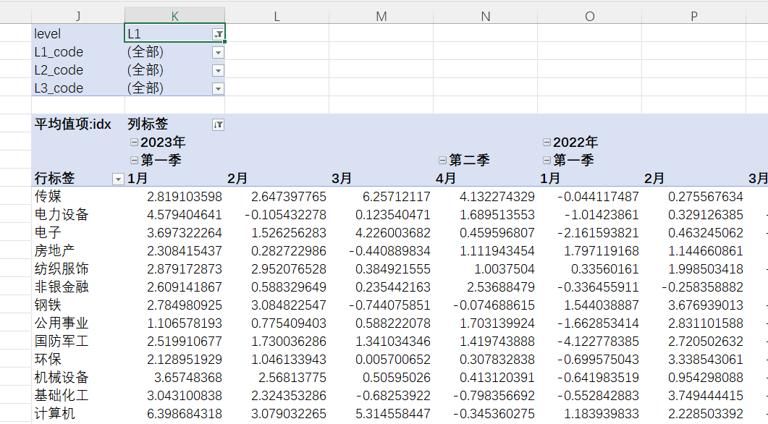768x424 pixels.
Task: Select cell with value -0.258358882
Action: pos(694,287)
